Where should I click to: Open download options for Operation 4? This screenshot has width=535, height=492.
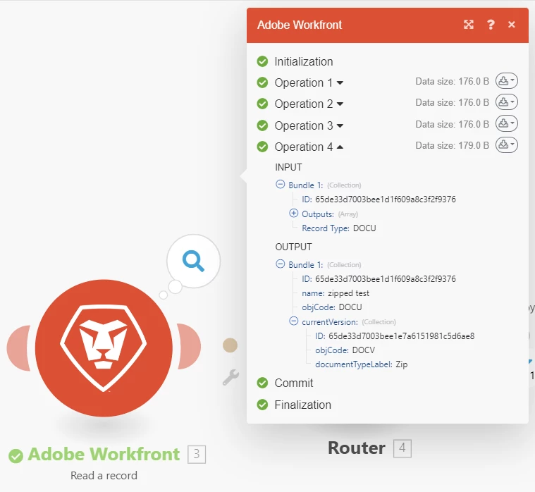(x=507, y=145)
